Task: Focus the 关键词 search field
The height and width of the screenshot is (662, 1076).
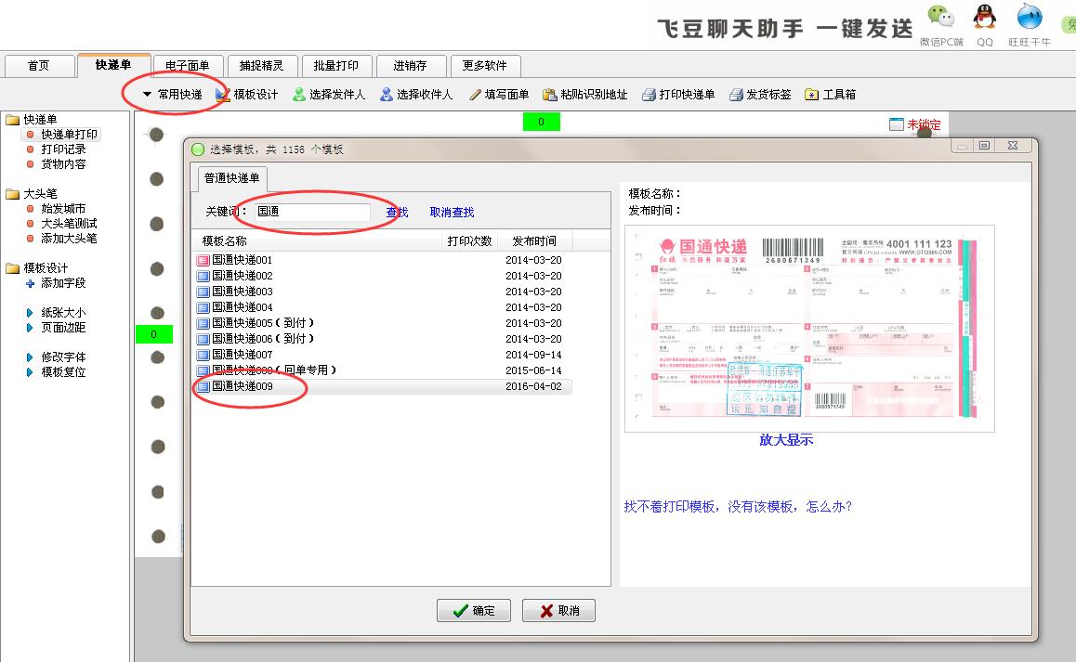Action: tap(312, 212)
